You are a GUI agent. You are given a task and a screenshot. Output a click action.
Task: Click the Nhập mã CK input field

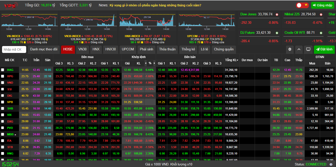coord(14,49)
